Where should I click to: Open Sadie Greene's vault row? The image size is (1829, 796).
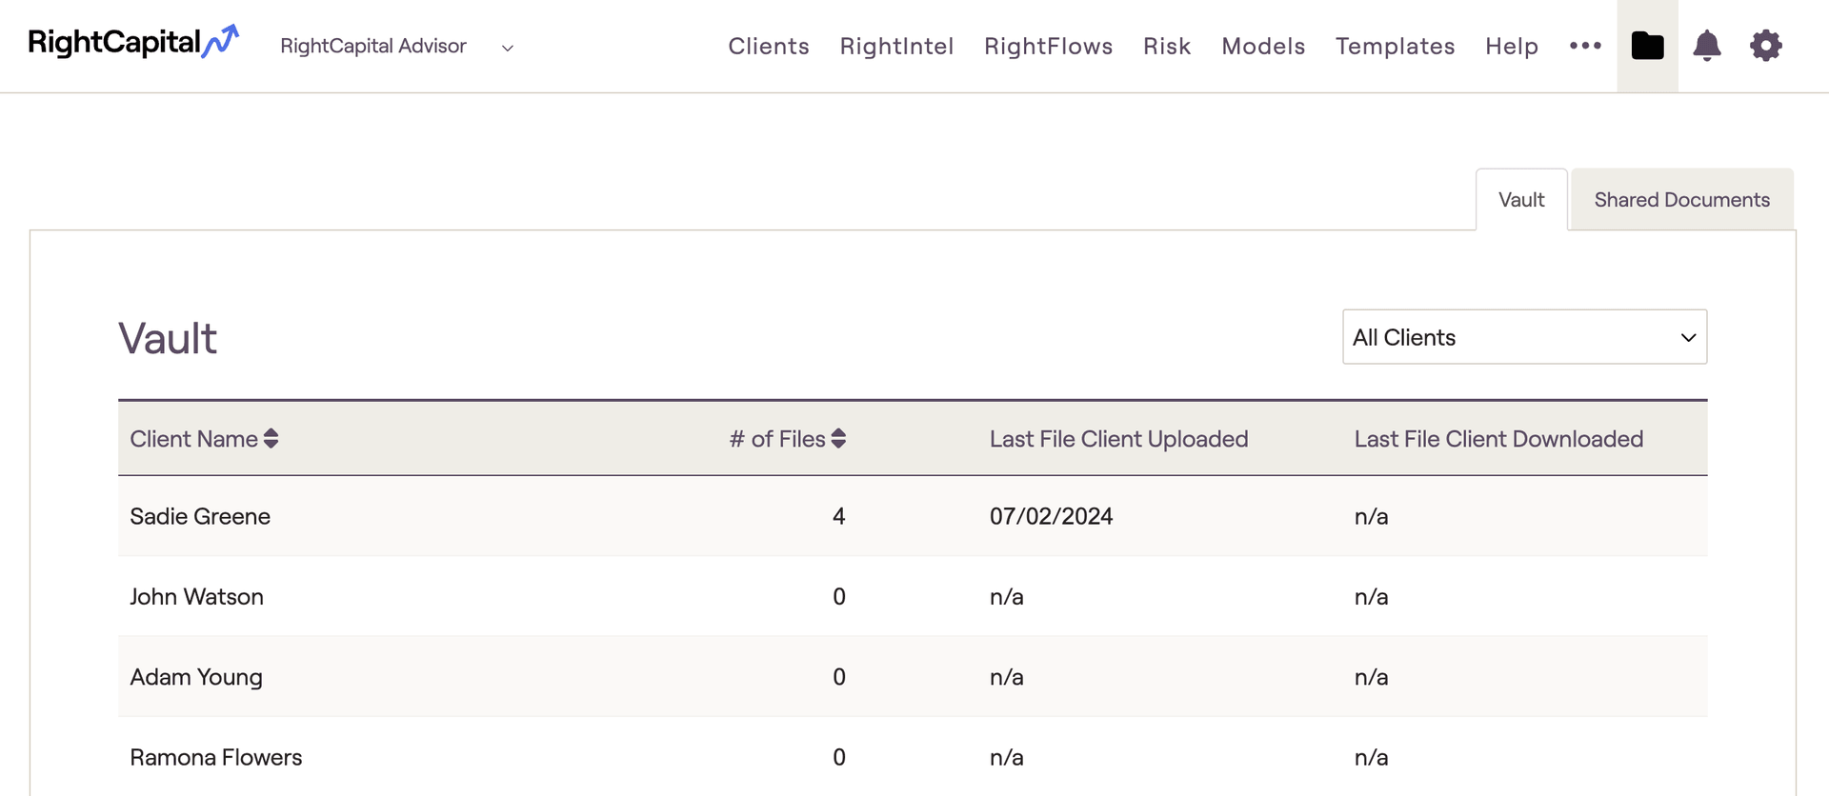(200, 516)
